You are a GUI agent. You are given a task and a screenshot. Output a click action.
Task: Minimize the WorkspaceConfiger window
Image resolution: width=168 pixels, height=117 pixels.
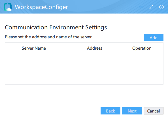(x=141, y=7)
